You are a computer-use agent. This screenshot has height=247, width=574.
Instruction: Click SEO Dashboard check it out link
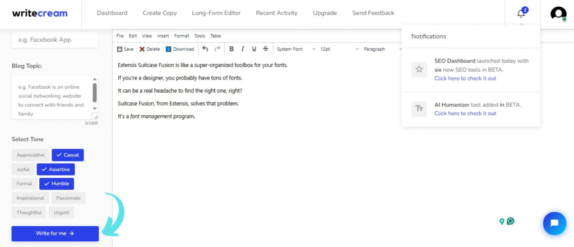click(465, 78)
